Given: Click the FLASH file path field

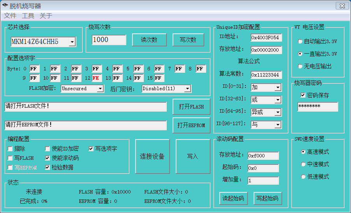Looking at the screenshot, I should point(86,106).
